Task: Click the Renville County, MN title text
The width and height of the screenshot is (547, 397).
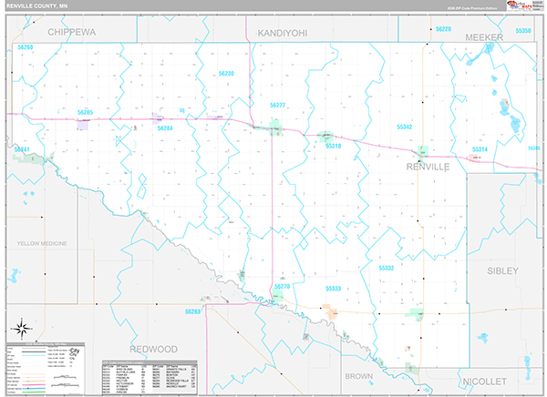Action: pyautogui.click(x=36, y=6)
